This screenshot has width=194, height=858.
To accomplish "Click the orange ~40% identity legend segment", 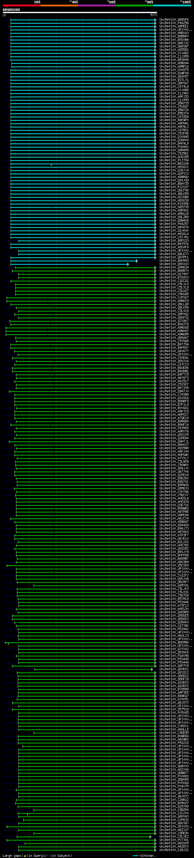I will [59, 5].
